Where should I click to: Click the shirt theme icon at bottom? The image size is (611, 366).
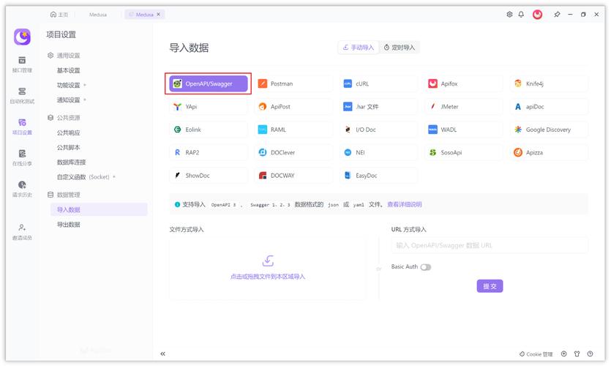577,354
